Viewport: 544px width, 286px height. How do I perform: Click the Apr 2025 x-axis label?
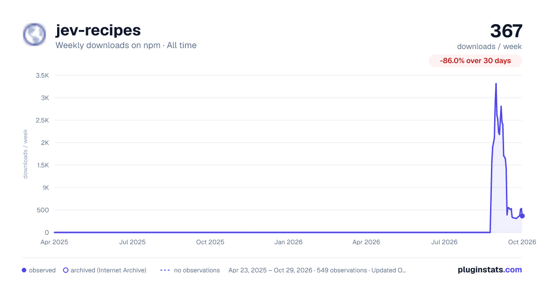[x=54, y=242]
